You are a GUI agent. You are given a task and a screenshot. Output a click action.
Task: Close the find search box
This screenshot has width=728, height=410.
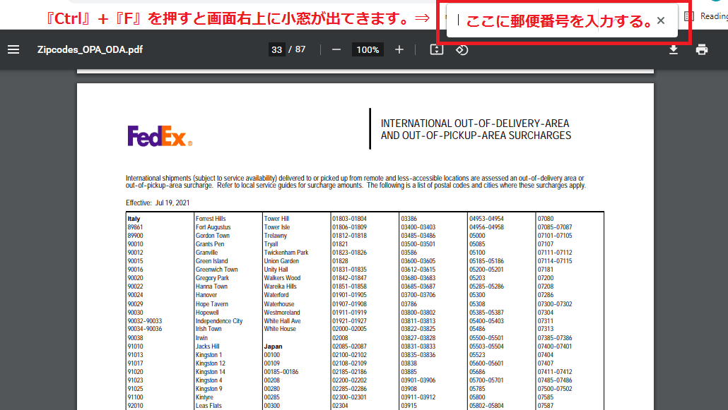(x=661, y=20)
